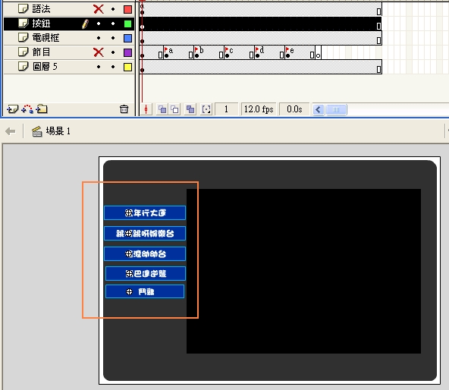The image size is (449, 390).
Task: Click the Edit Multiple Frames icon
Action: pos(190,109)
